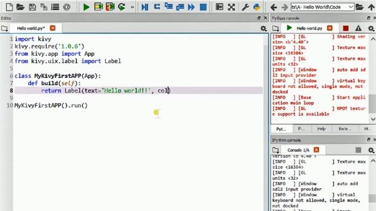Go back with left arrow

[273, 7]
